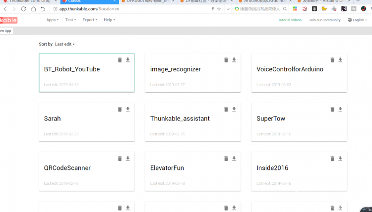Viewport: 372px width, 212px height.
Task: Switch to the first DFRobot tab
Action: [148, 1]
